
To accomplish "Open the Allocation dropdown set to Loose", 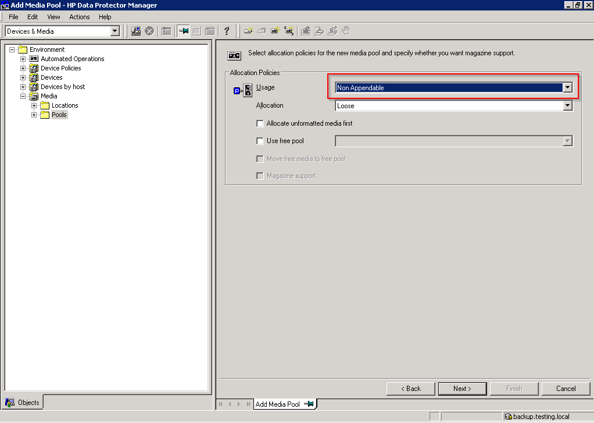I will pos(567,106).
